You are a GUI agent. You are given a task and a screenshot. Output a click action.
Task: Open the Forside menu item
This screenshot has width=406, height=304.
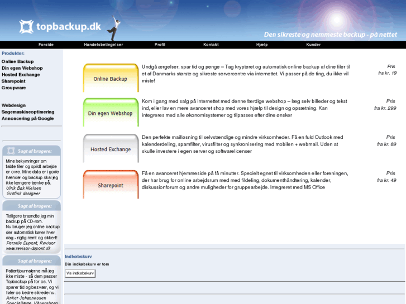(46, 45)
